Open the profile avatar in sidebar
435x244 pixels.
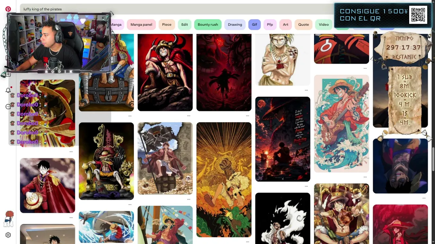coord(9,219)
